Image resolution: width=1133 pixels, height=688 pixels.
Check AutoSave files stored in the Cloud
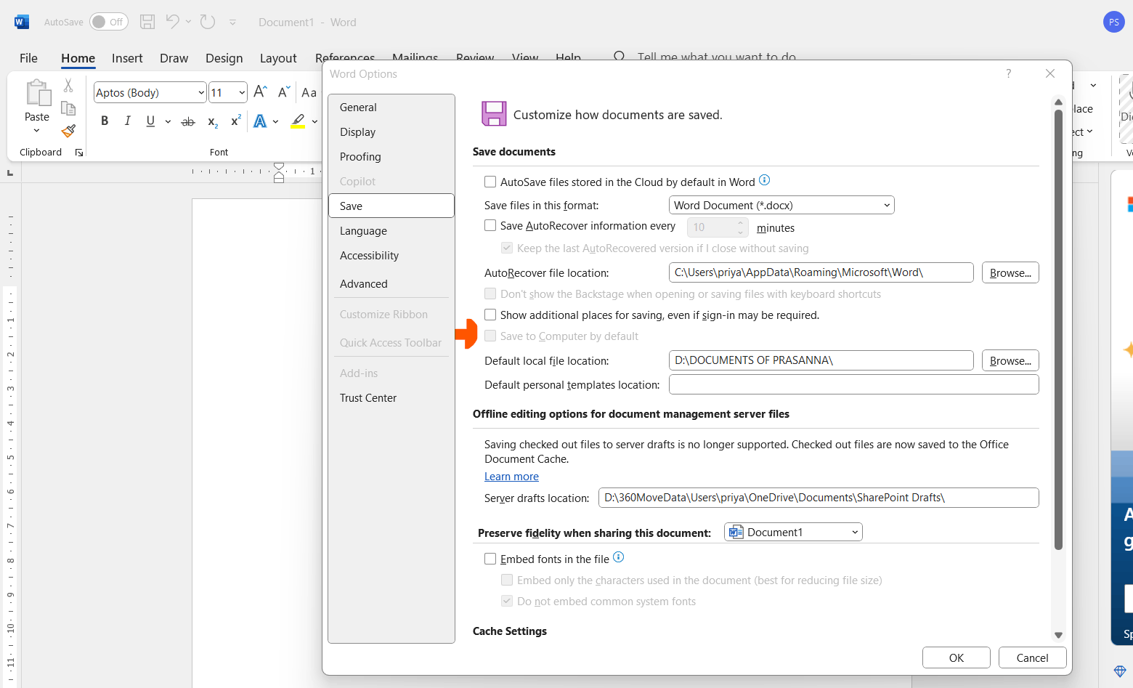490,182
